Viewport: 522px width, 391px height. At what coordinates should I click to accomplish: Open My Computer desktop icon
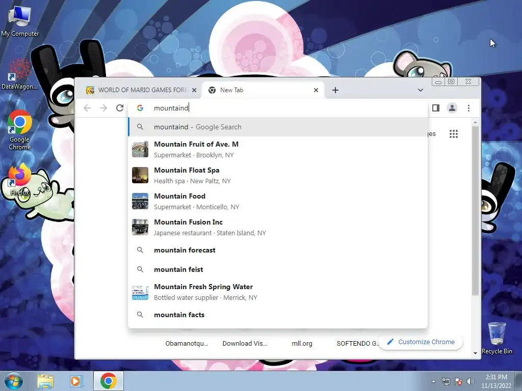pos(20,20)
